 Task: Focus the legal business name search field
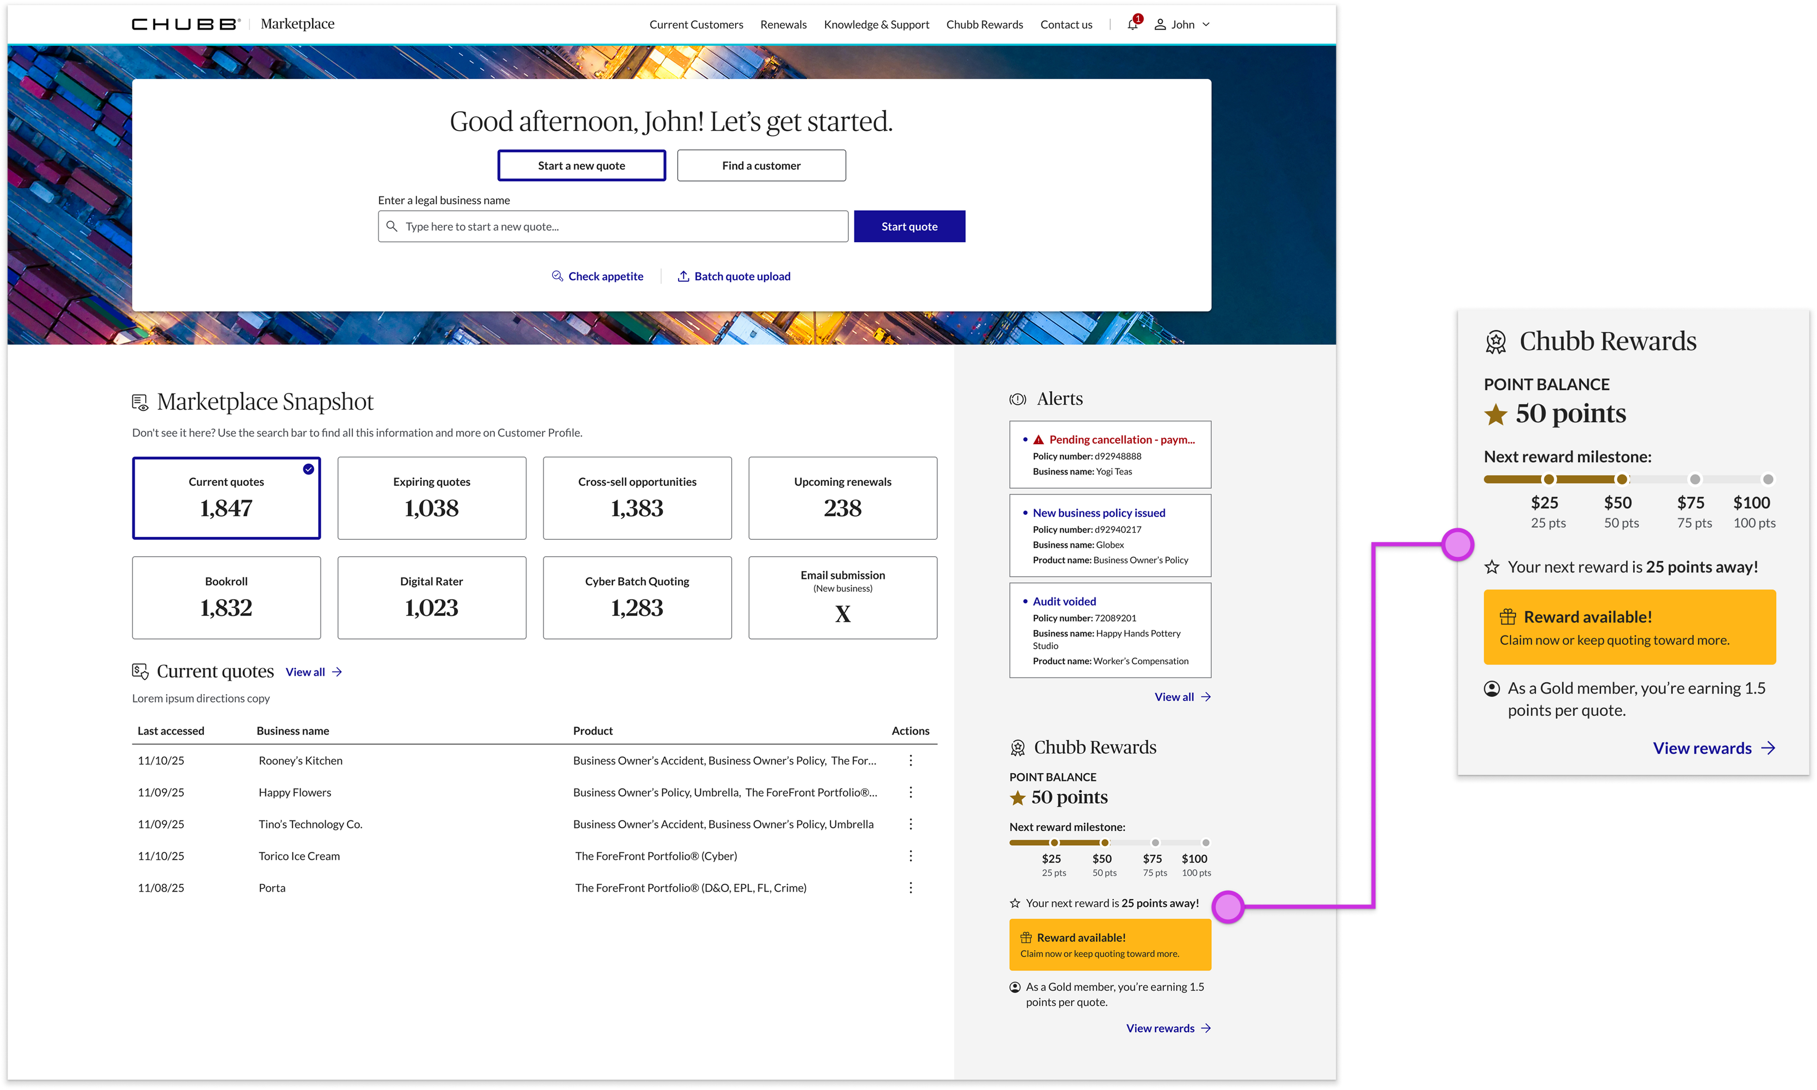[612, 226]
